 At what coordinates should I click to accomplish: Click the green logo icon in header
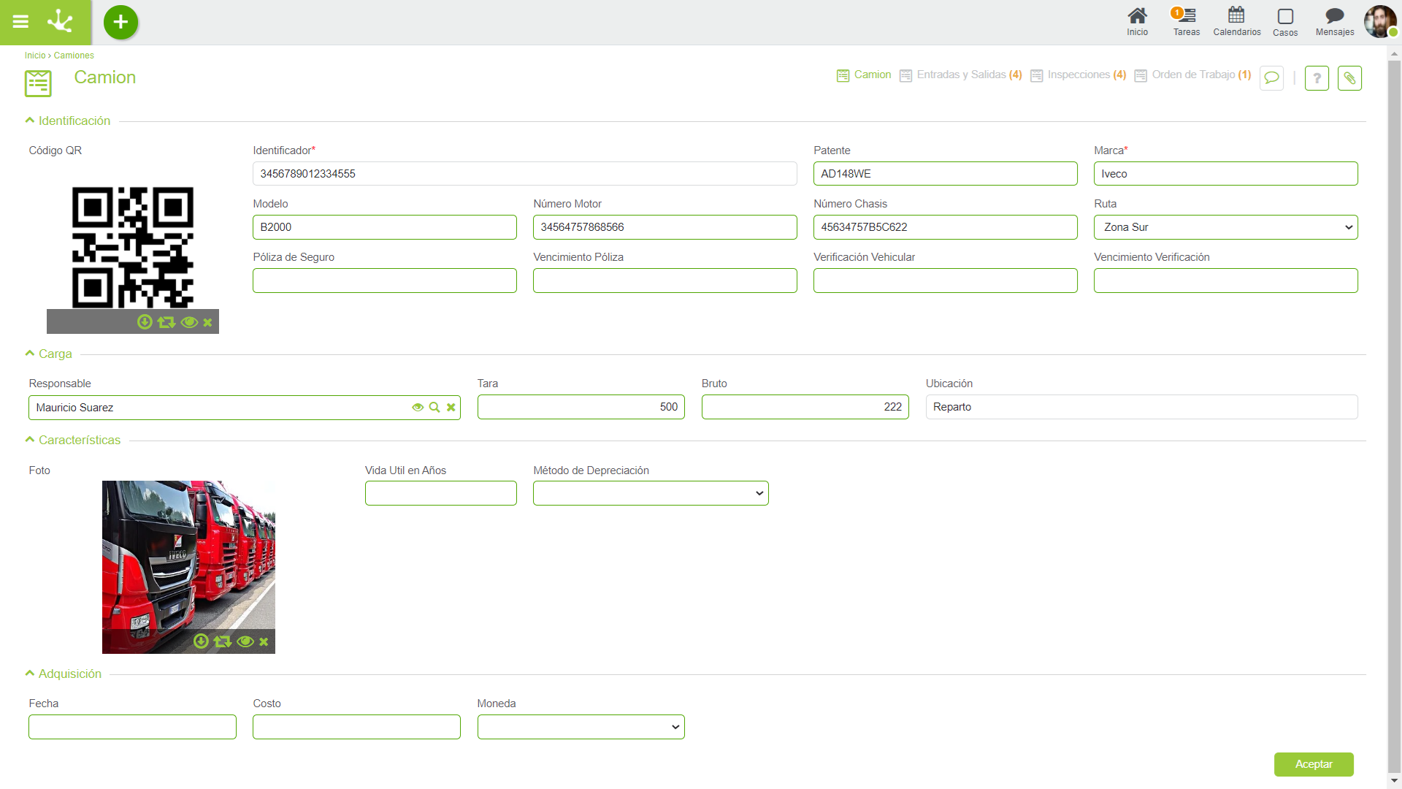click(60, 22)
